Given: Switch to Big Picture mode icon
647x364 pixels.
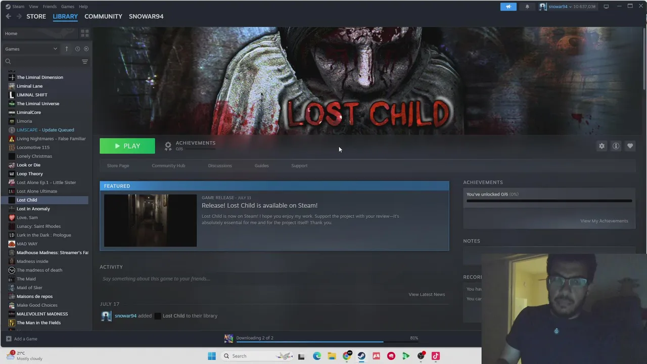Looking at the screenshot, I should click(x=606, y=7).
